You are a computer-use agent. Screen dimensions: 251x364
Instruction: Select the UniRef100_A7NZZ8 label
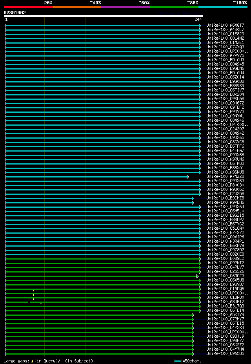(x=225, y=177)
